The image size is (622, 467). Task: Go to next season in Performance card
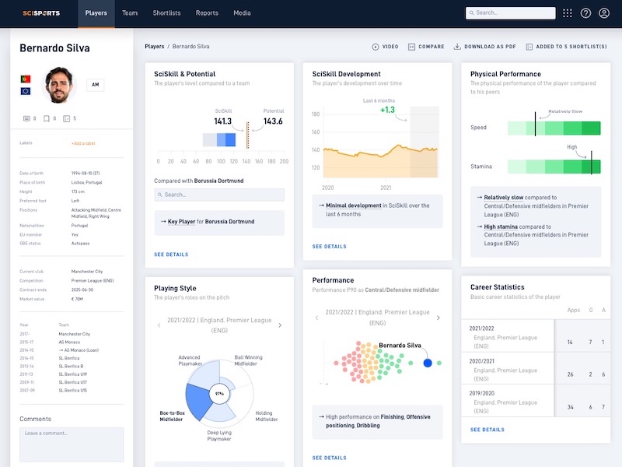coord(439,318)
